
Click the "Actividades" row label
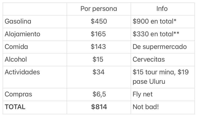click(22, 72)
